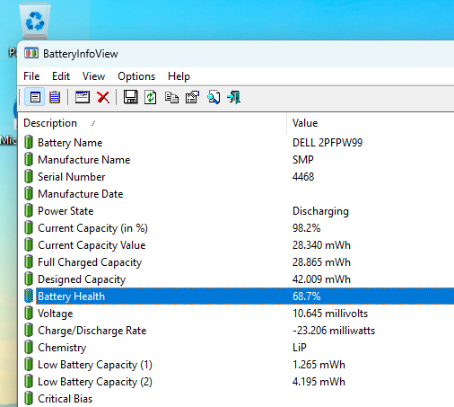
Task: Select the Serial Number row label
Action: (72, 177)
